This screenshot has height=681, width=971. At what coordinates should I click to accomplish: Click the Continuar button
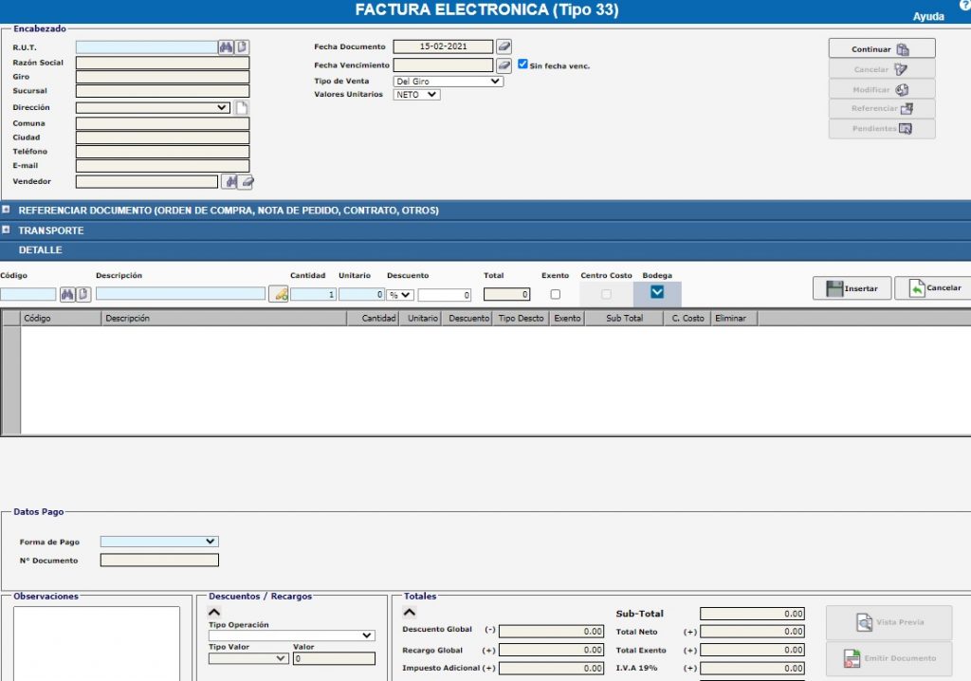(x=881, y=49)
